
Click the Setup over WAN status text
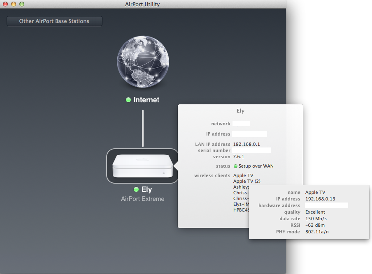pos(256,166)
